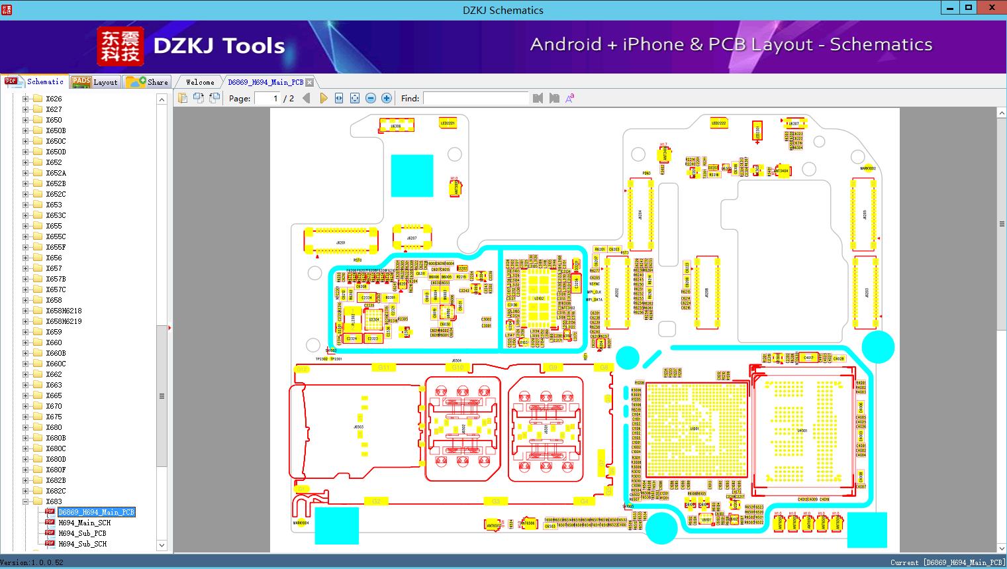
Task: Toggle match case search icon
Action: click(x=569, y=98)
